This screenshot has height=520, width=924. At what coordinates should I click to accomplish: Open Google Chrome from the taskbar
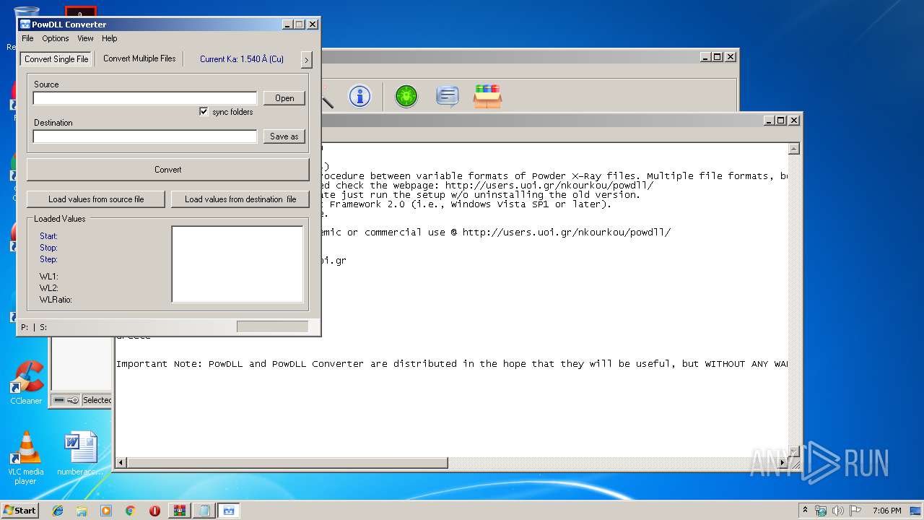[x=131, y=511]
